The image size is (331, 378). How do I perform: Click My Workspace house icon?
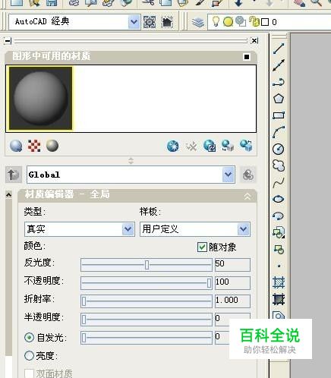(x=167, y=22)
